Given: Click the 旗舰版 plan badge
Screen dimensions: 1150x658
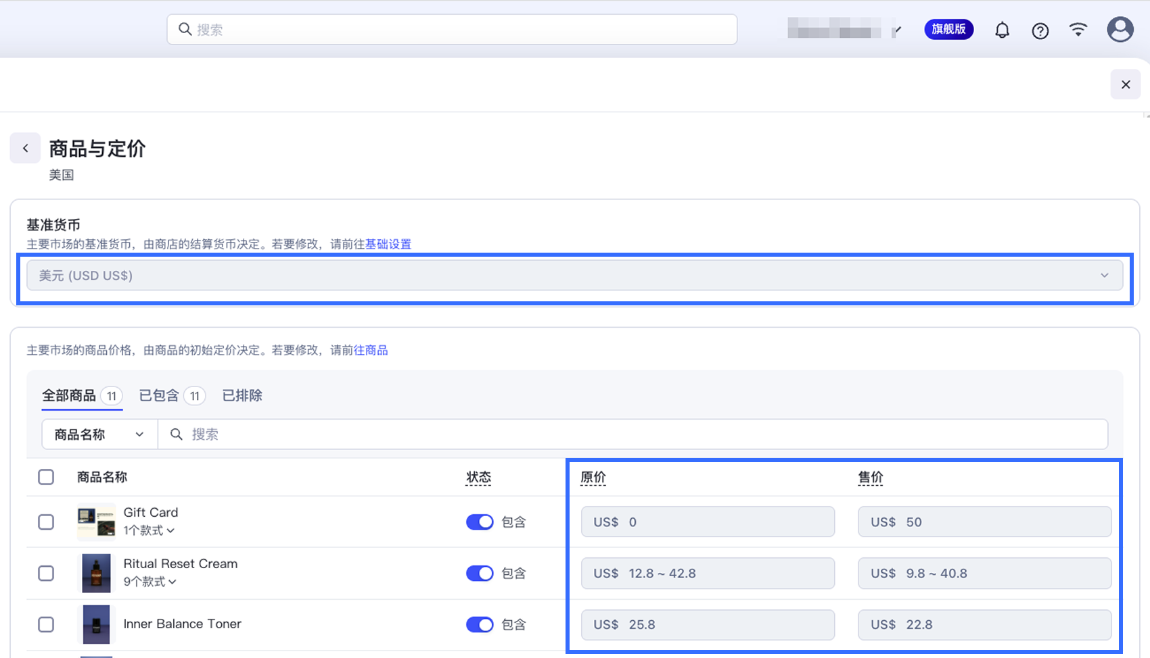Looking at the screenshot, I should pos(948,29).
